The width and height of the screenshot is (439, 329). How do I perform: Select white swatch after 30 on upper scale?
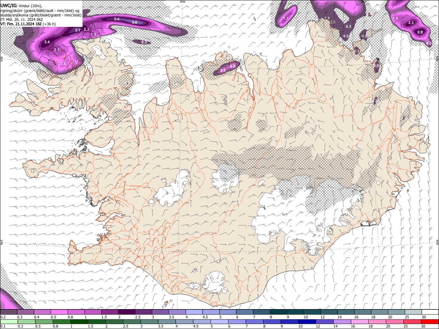click(x=430, y=312)
